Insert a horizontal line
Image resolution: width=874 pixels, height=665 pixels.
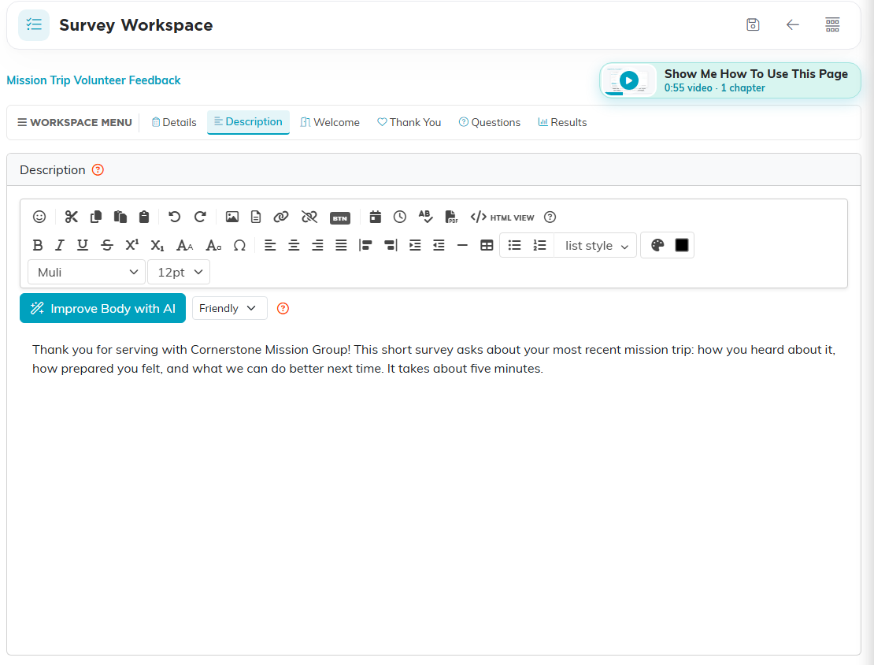pos(463,245)
